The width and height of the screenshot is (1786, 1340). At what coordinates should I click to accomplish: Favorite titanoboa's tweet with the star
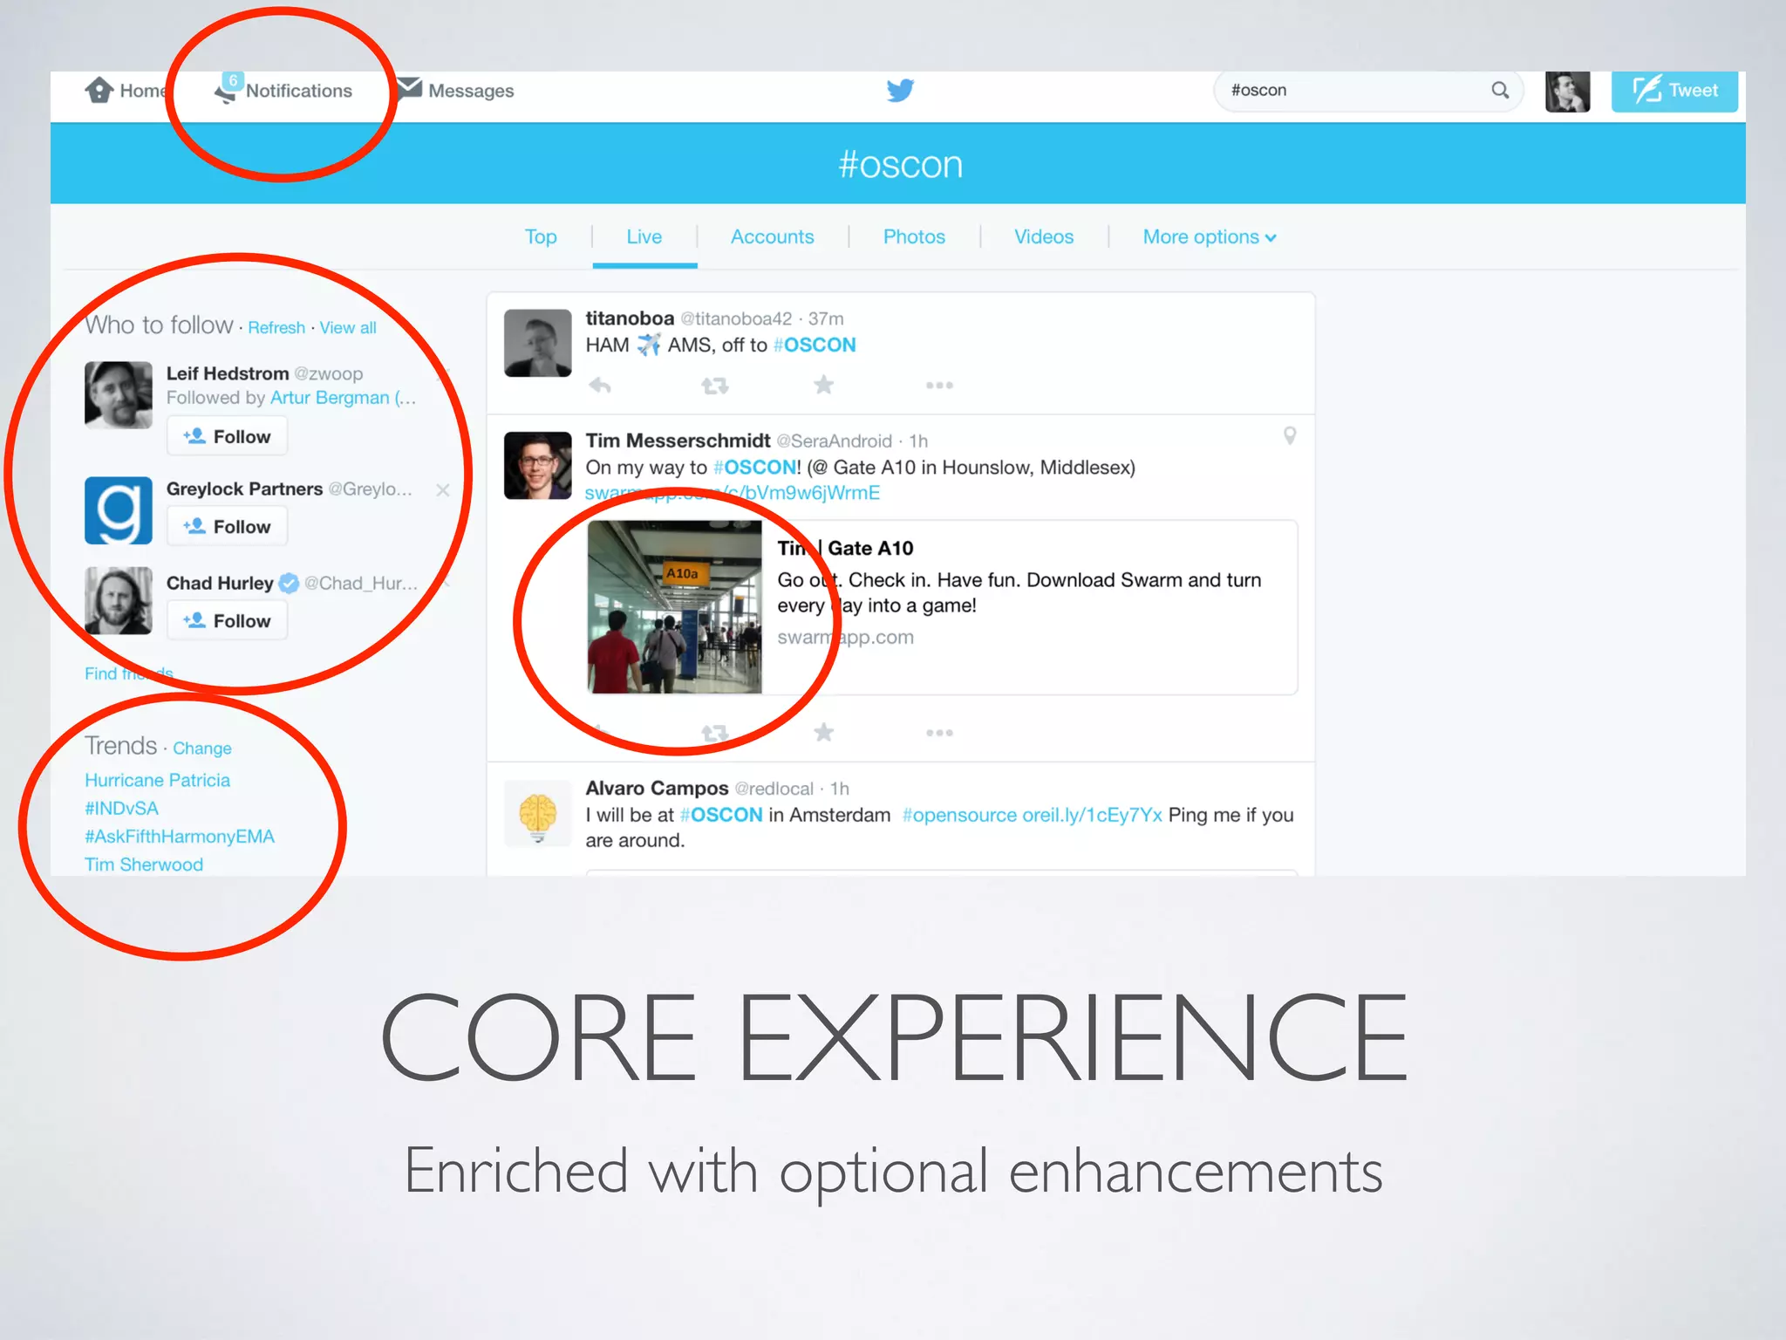[x=824, y=385]
